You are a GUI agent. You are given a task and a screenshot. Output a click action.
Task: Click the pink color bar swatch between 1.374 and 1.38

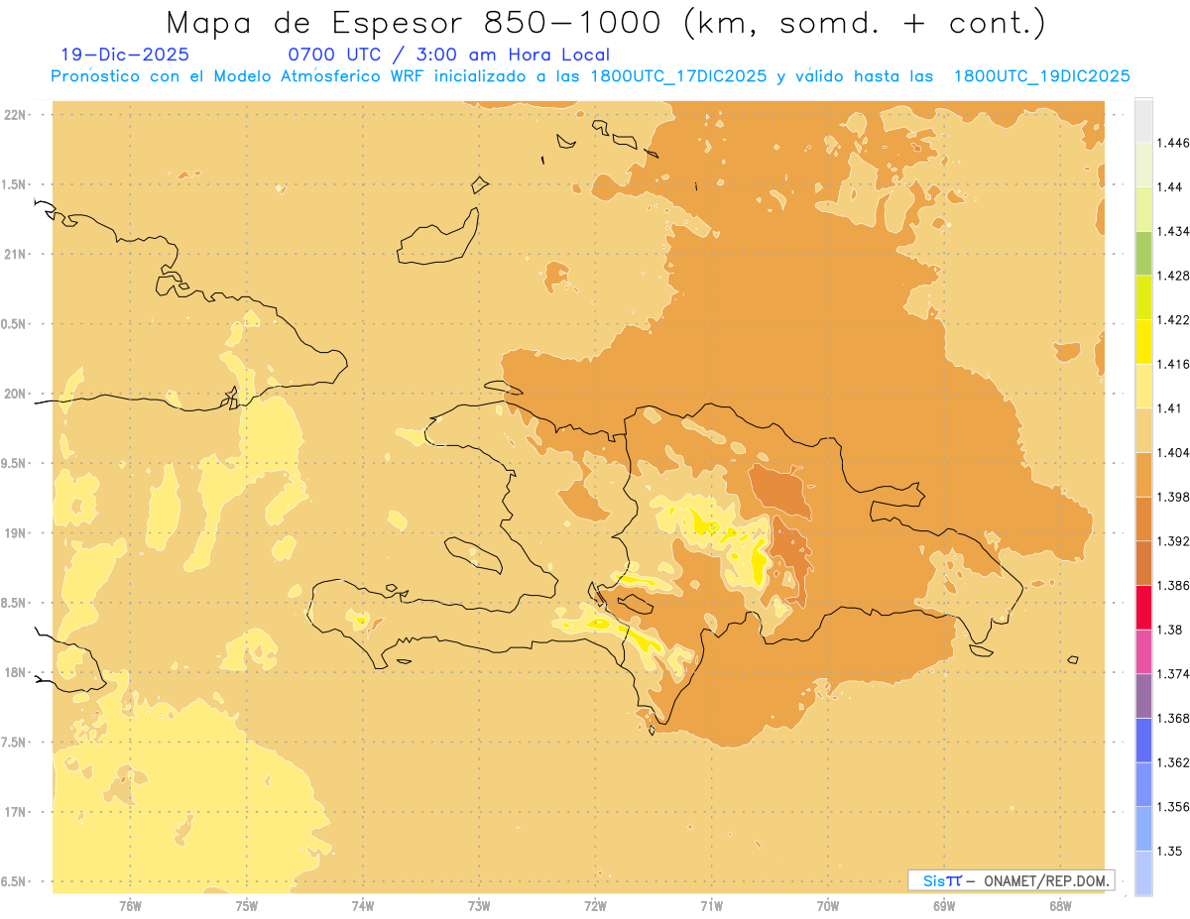coord(1143,651)
